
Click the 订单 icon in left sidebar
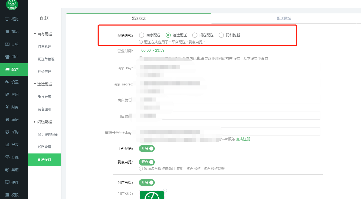[x=7, y=44]
